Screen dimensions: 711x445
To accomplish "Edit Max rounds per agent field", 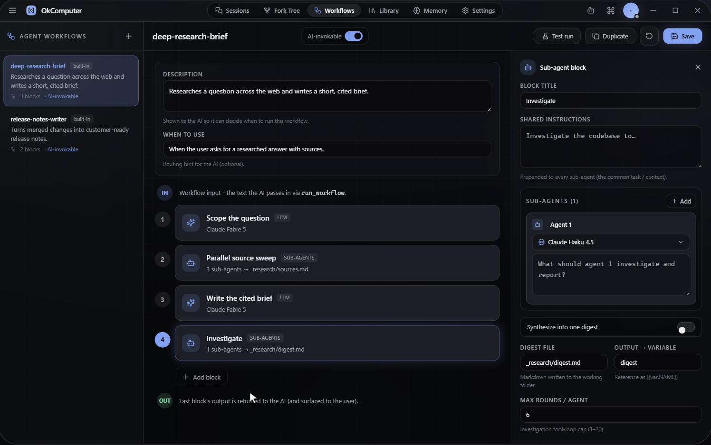I will pyautogui.click(x=611, y=415).
